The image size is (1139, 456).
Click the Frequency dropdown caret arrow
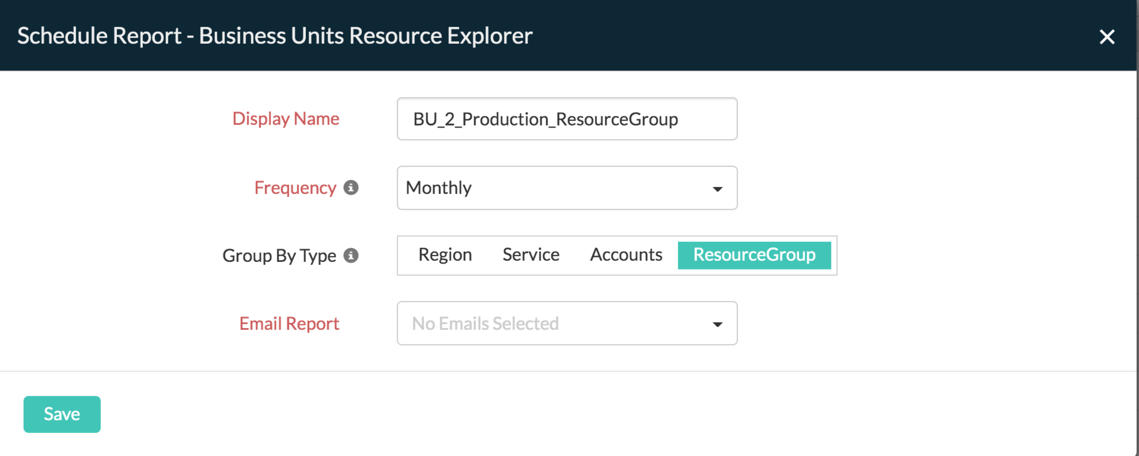click(717, 189)
